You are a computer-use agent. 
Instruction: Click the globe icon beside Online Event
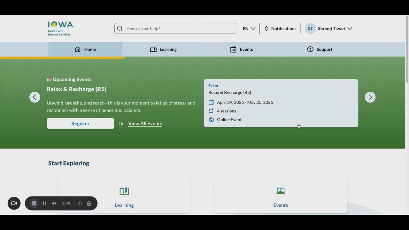tap(211, 119)
